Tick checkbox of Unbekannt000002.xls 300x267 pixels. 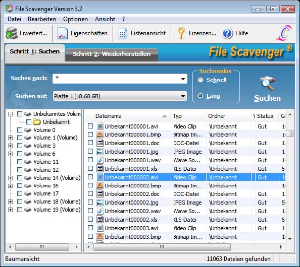tap(90, 219)
